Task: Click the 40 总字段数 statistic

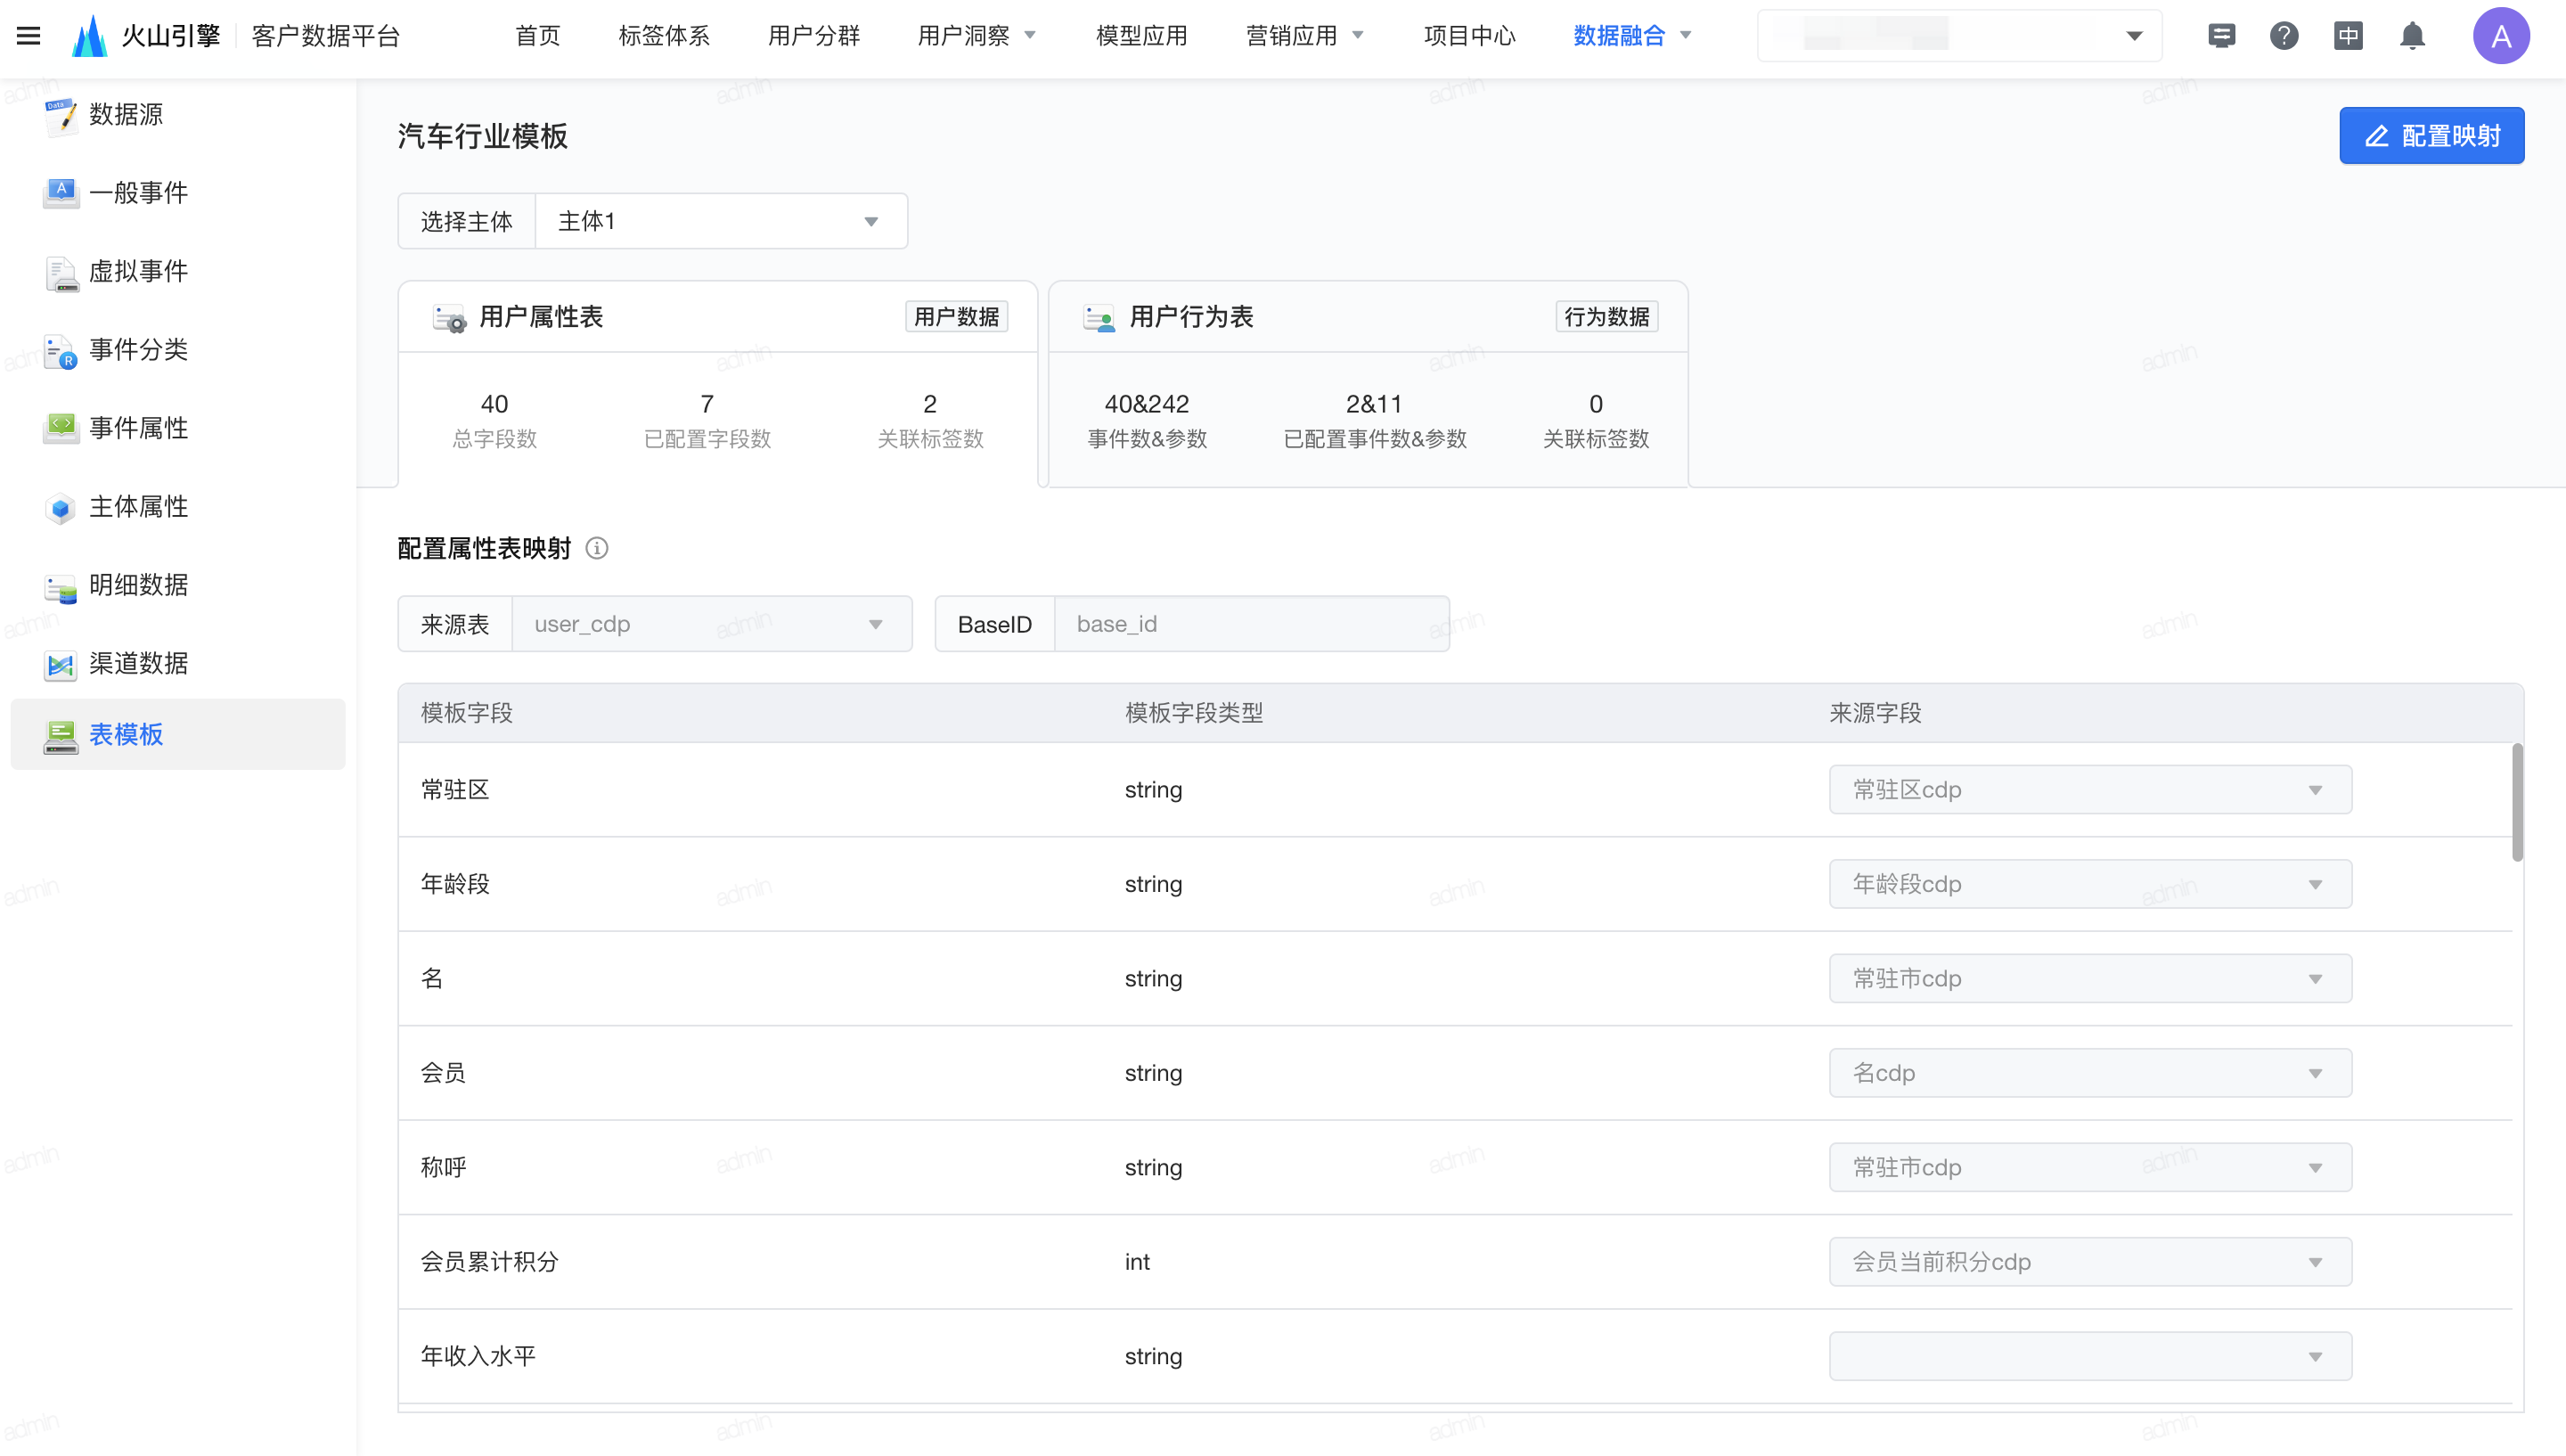Action: [494, 421]
